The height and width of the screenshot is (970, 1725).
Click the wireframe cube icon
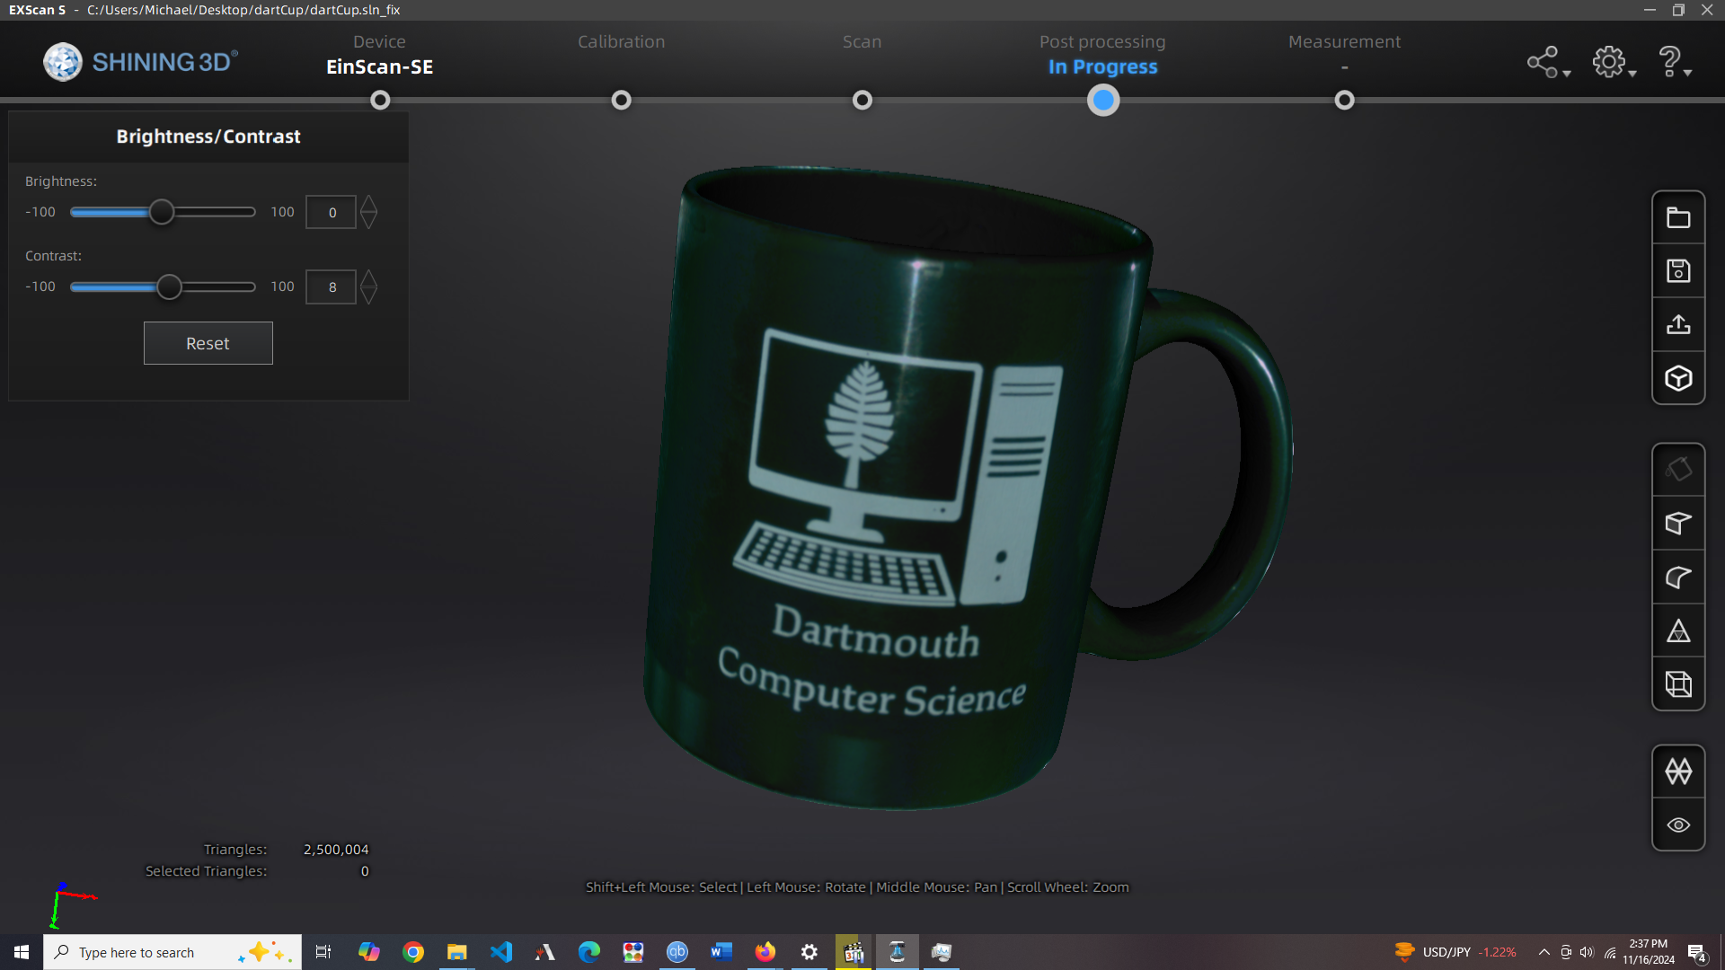(1678, 684)
